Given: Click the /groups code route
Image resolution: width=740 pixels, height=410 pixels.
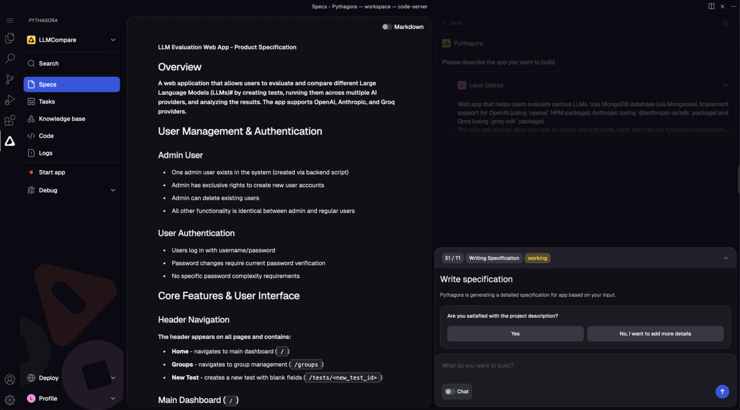Looking at the screenshot, I should [306, 365].
